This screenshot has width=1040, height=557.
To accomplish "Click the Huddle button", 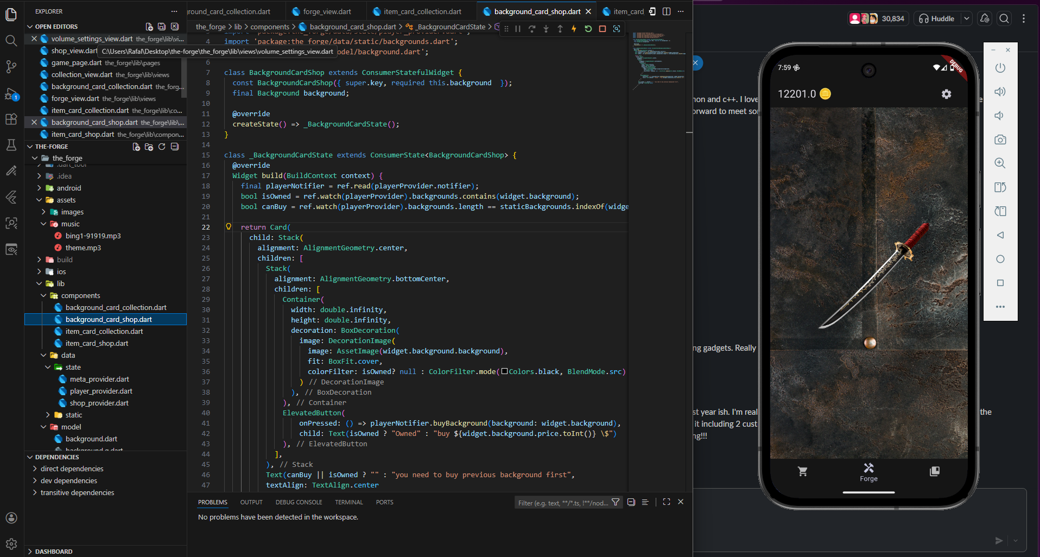I will click(936, 18).
